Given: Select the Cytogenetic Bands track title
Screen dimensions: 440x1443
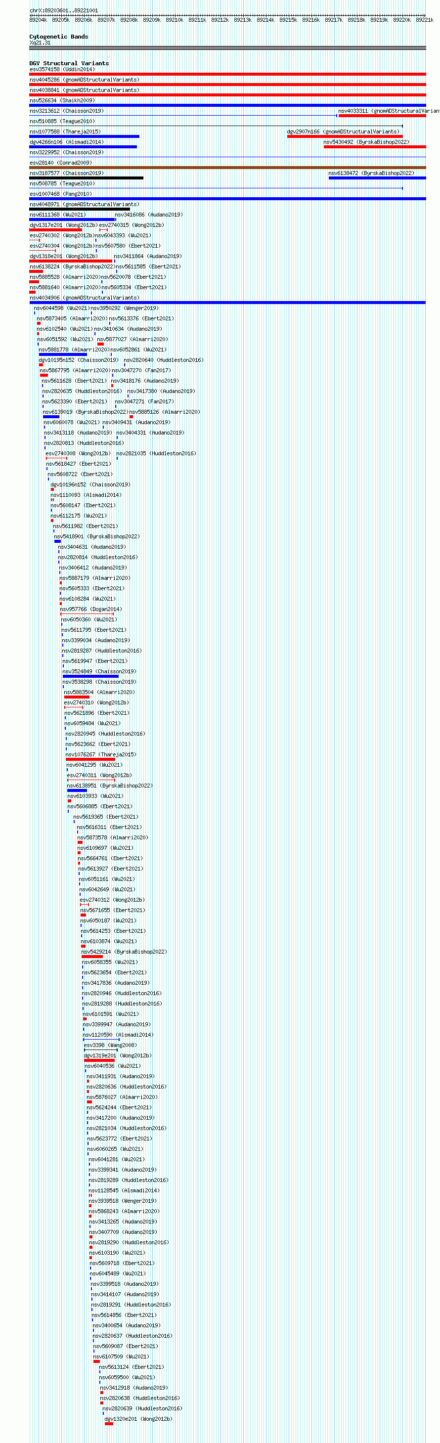Looking at the screenshot, I should (x=59, y=37).
